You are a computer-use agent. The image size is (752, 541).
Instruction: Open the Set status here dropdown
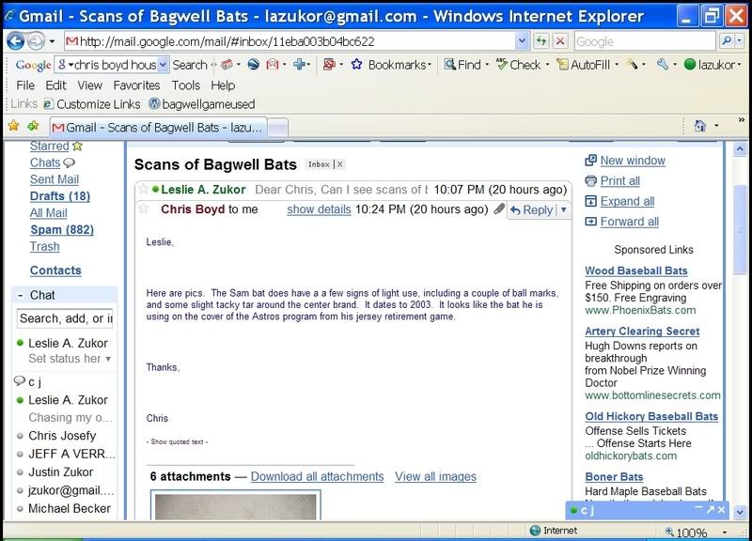(x=108, y=359)
